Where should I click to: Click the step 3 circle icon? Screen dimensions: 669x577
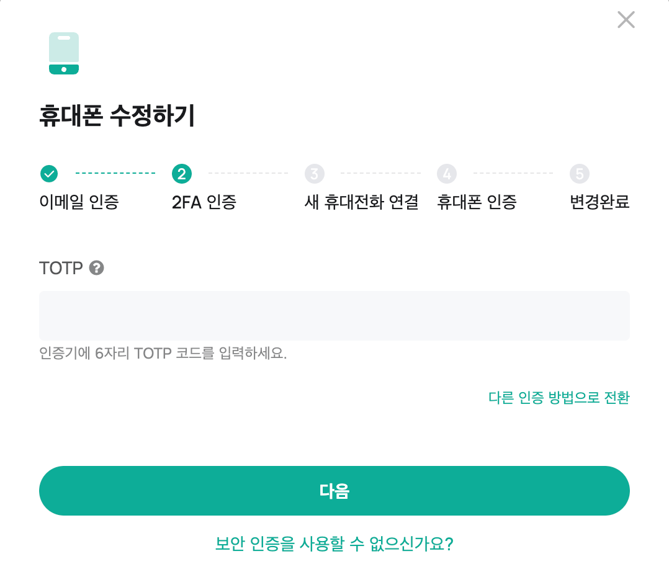click(x=314, y=174)
